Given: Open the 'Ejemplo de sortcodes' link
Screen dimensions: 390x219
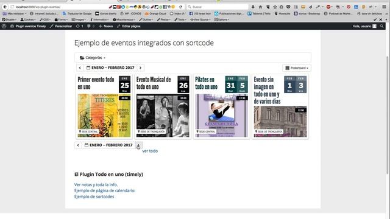Looking at the screenshot, I should pyautogui.click(x=94, y=196).
